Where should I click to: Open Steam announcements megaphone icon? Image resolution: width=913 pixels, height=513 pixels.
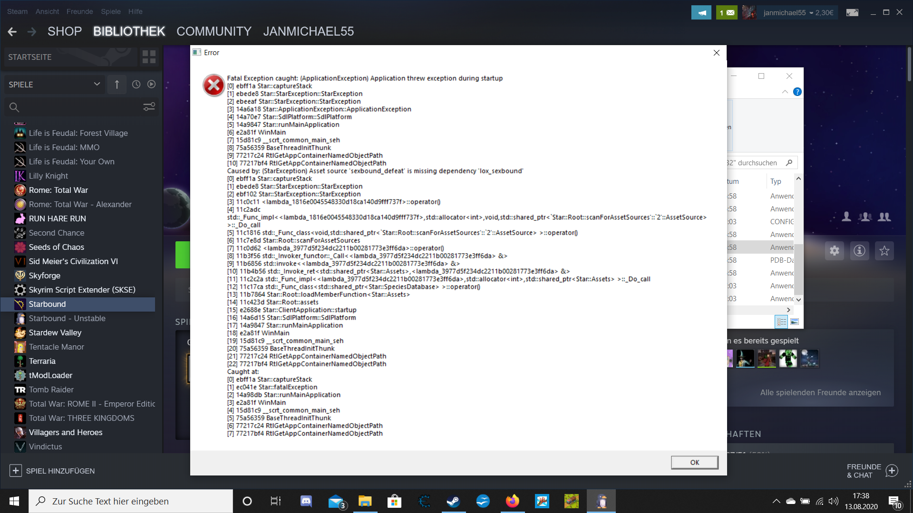pyautogui.click(x=701, y=13)
